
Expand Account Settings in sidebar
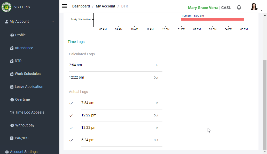[x=23, y=152]
